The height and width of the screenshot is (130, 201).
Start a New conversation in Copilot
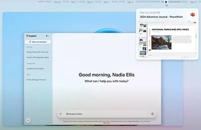point(38,42)
